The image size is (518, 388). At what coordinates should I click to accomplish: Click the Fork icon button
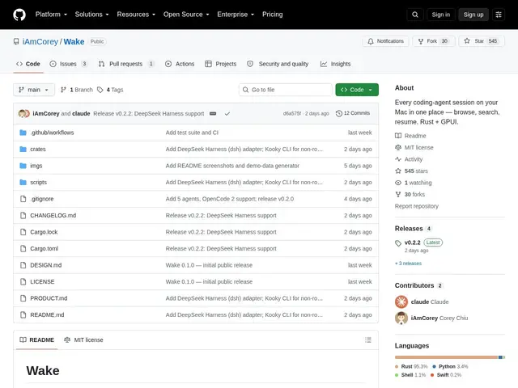[434, 41]
